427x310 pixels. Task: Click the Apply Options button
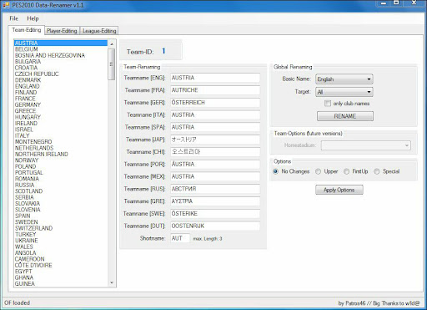339,190
